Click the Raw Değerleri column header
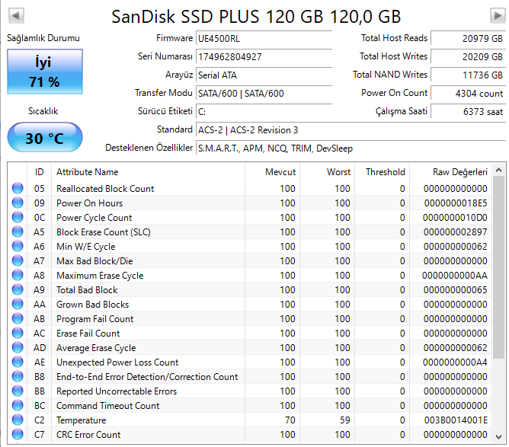The image size is (509, 447). 459,172
